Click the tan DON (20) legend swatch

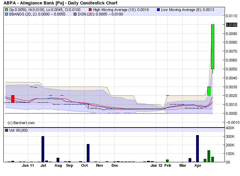(x=75, y=14)
